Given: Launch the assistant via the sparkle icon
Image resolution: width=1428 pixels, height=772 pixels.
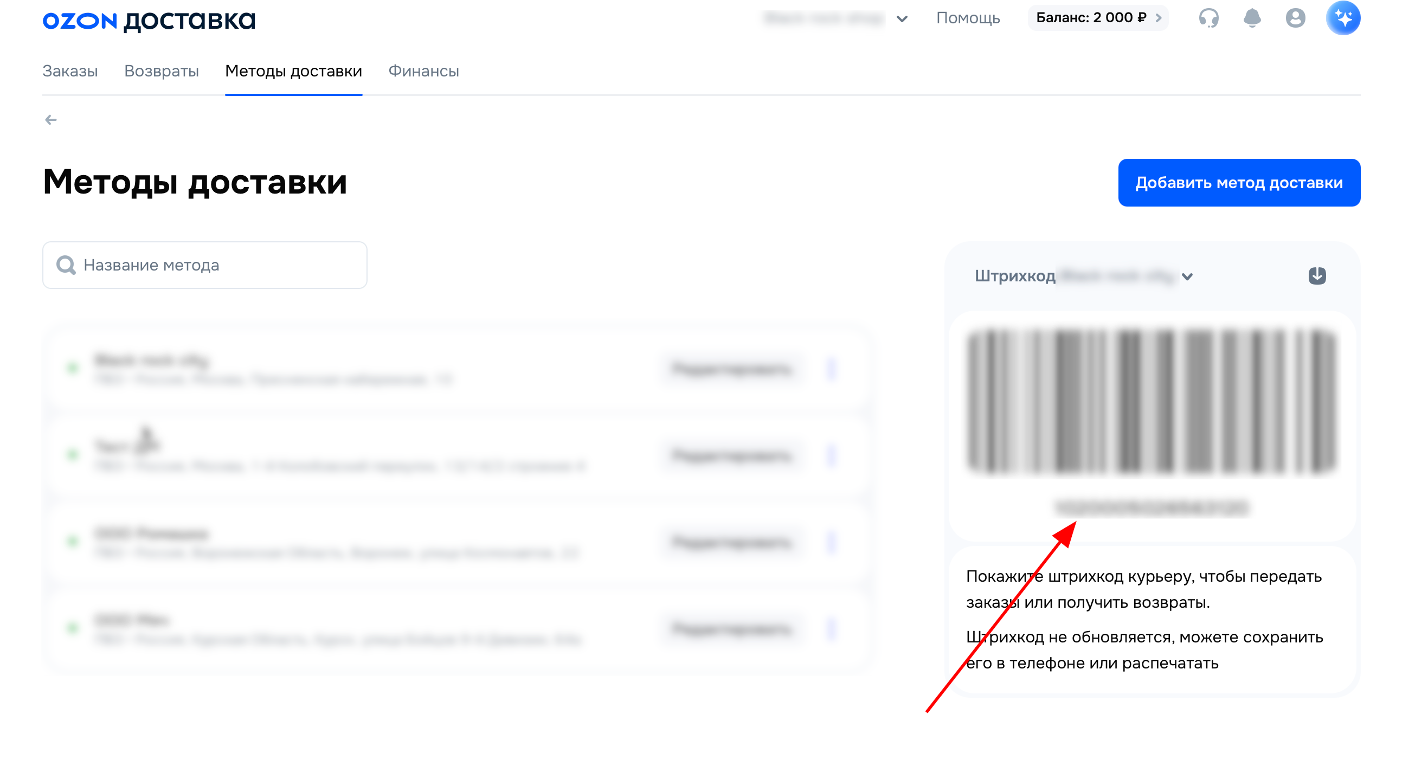Looking at the screenshot, I should click(1343, 18).
